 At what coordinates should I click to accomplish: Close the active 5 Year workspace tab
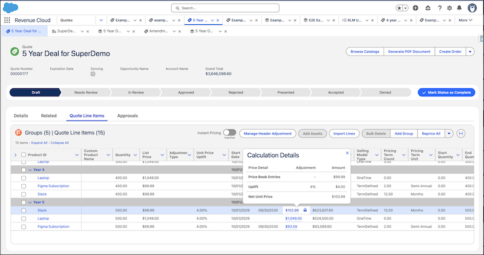coord(218,21)
